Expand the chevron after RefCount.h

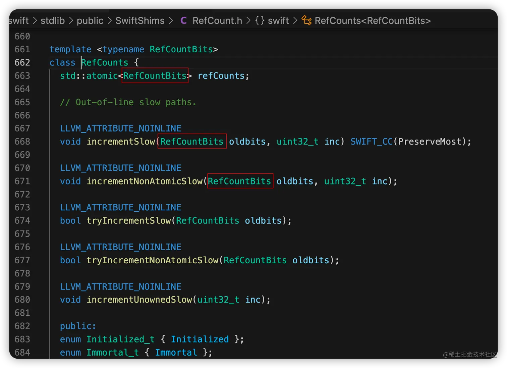tap(248, 20)
